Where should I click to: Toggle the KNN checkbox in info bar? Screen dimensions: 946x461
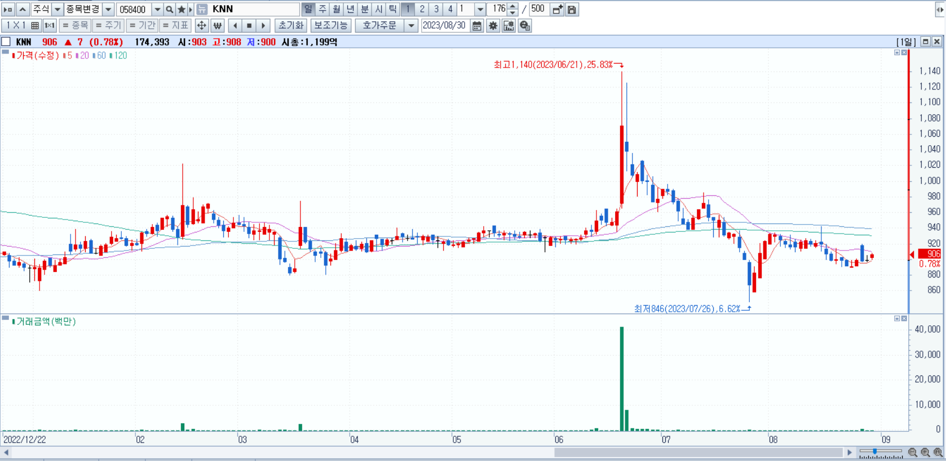coord(6,42)
